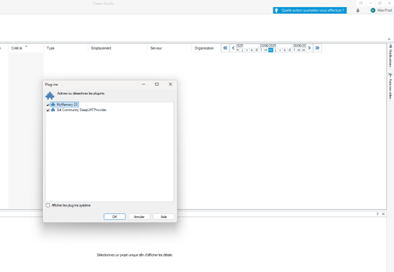Click the large puzzle icon in Plug-ins dialog header
Viewport: 394px width, 272px height.
[50, 95]
